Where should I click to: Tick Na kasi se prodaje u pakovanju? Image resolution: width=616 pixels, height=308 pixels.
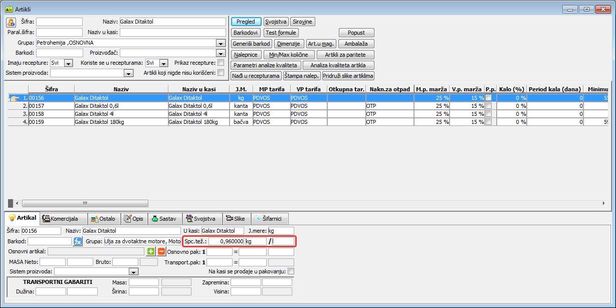tap(291, 271)
